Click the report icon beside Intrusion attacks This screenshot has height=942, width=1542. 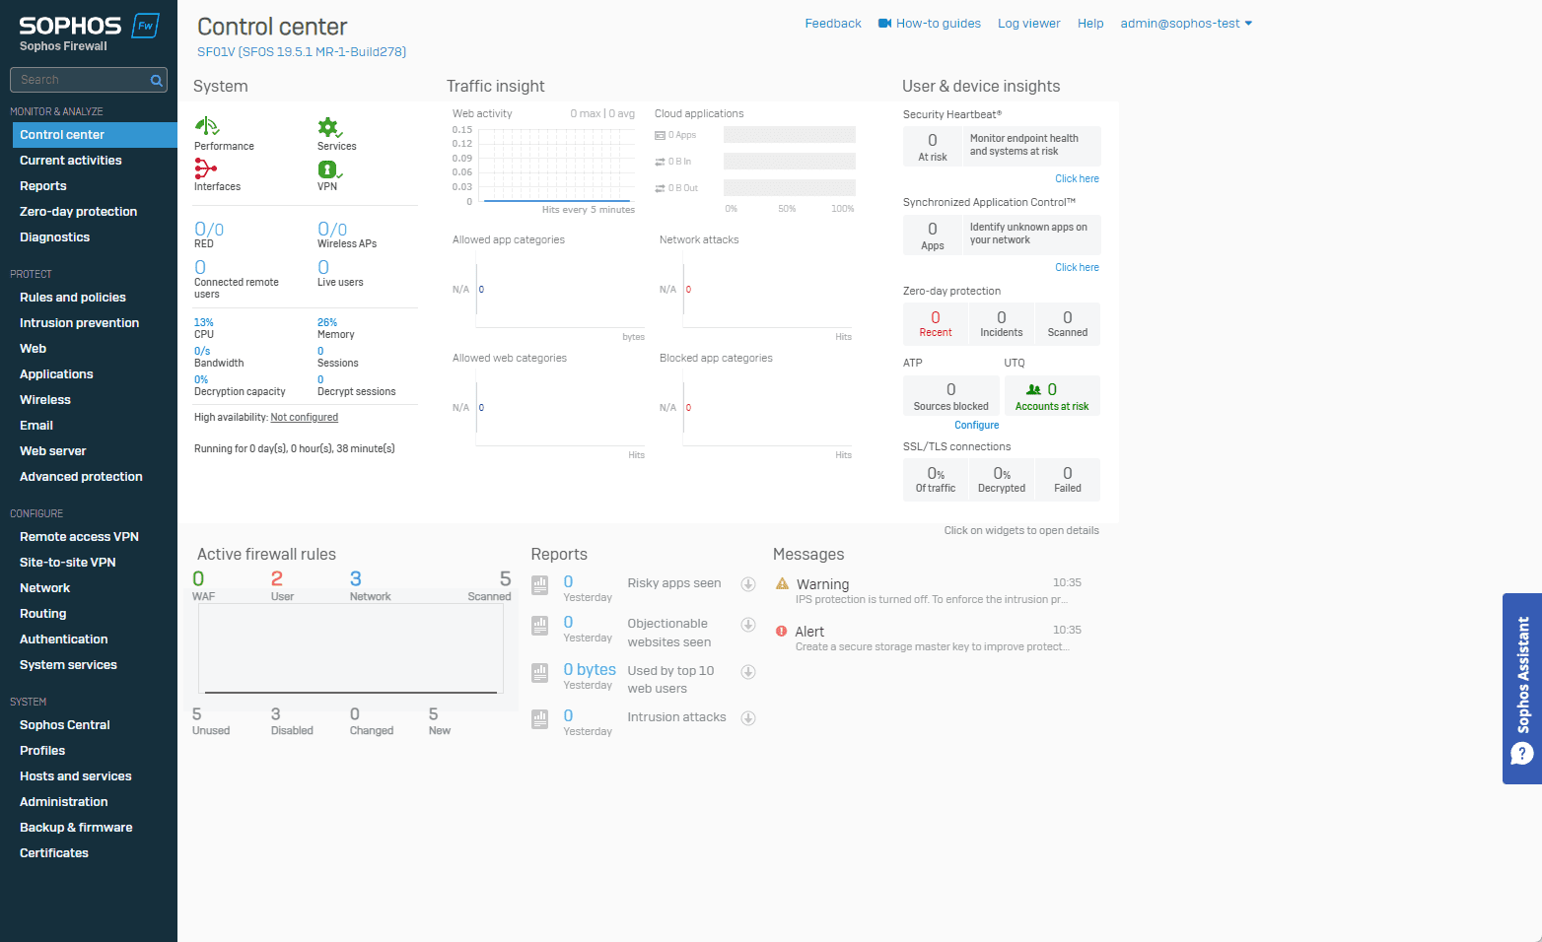pos(539,719)
